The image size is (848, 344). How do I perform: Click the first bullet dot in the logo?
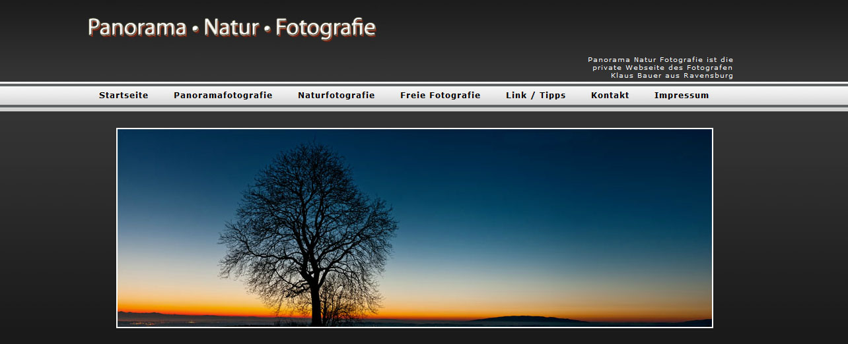(x=195, y=30)
